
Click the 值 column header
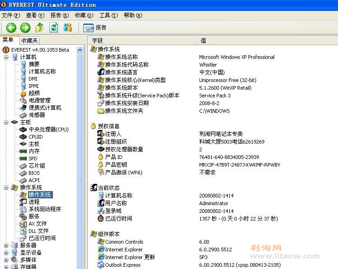[x=267, y=41]
